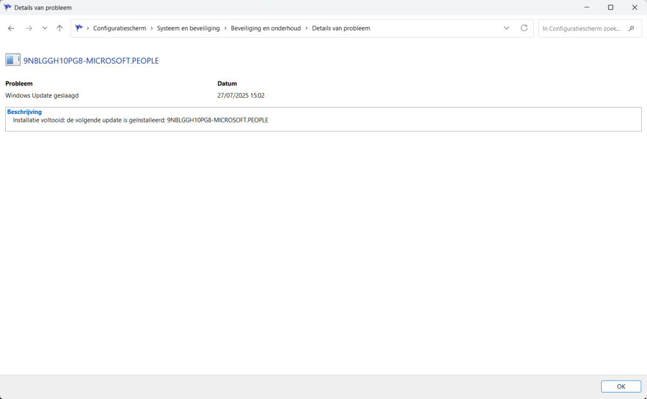Open the recent locations dropdown chevron
647x399 pixels.
pyautogui.click(x=45, y=28)
